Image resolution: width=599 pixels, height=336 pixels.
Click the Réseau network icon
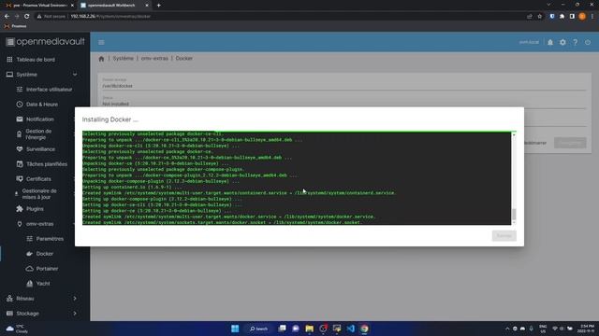click(x=9, y=299)
